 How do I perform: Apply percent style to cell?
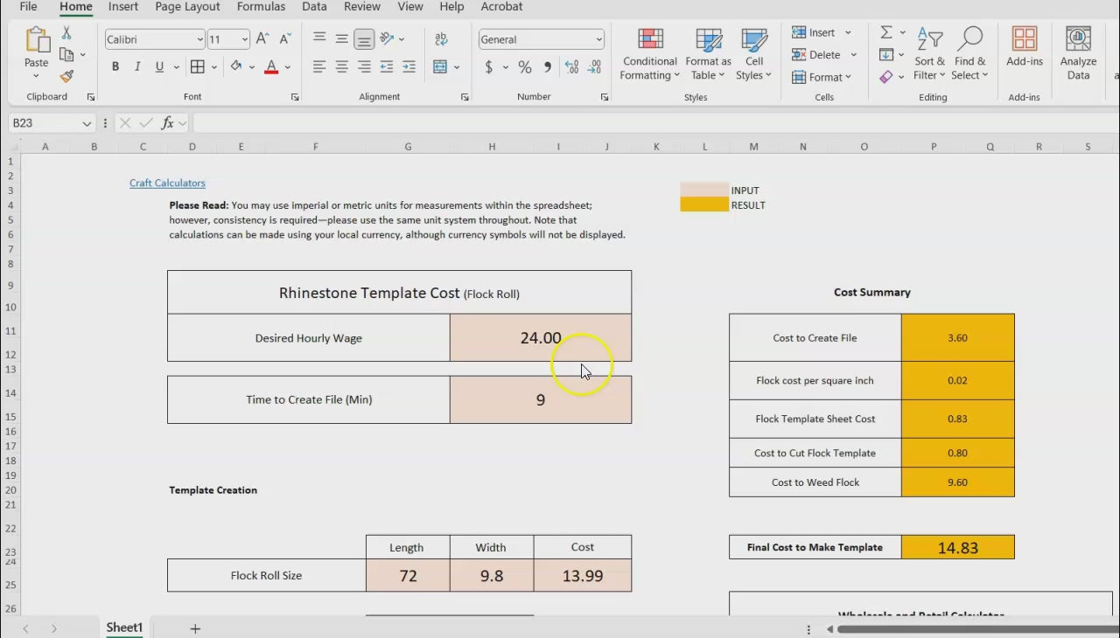pyautogui.click(x=525, y=67)
